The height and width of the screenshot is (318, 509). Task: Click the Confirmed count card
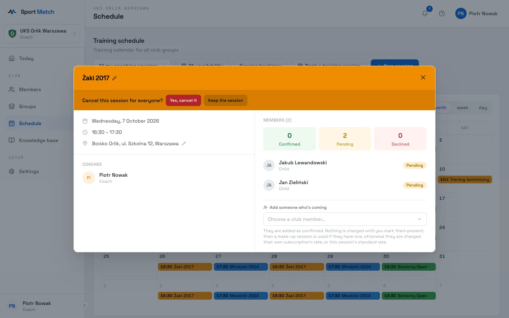coord(289,139)
